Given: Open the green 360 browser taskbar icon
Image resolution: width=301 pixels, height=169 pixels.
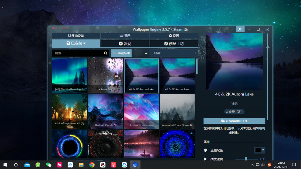Looking at the screenshot, I should coord(38,165).
